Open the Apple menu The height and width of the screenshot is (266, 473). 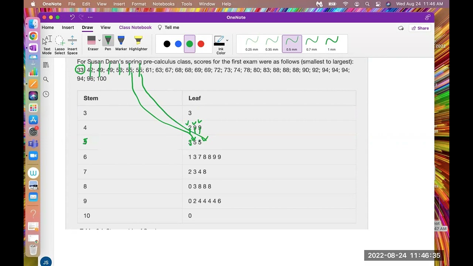click(x=33, y=4)
